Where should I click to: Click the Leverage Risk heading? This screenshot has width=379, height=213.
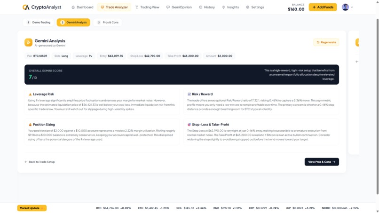tap(43, 94)
